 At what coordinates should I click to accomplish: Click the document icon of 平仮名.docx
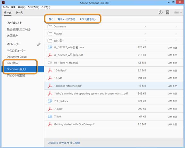click(50, 47)
